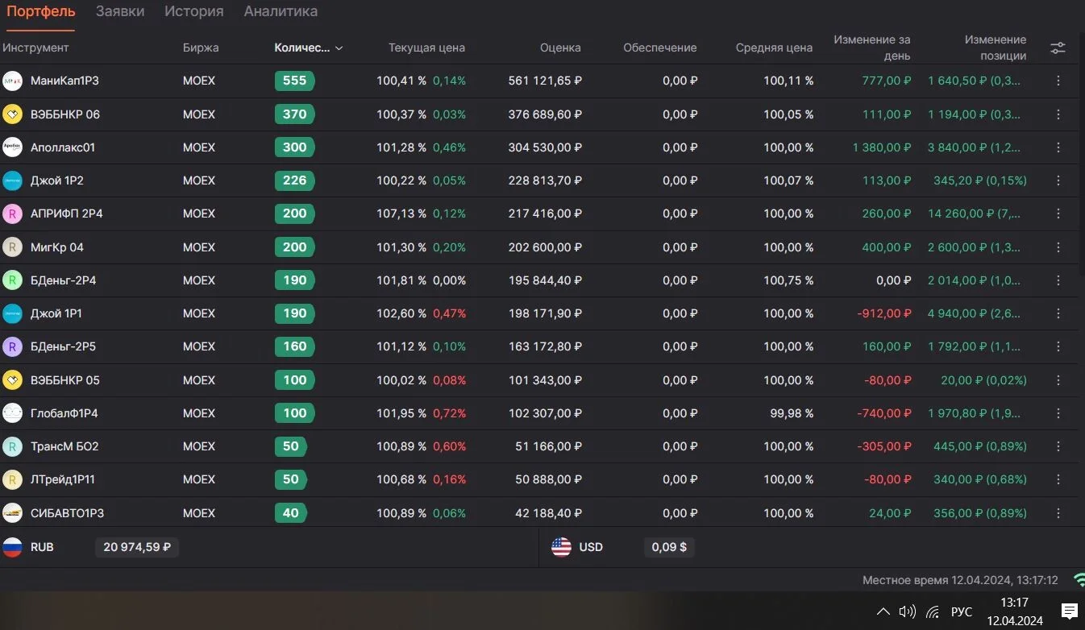
Task: Open the three-dot menu for БДеньг-2Р4
Action: (x=1058, y=280)
